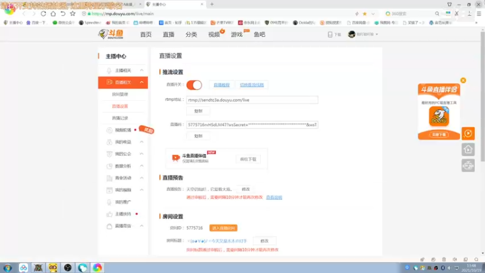Go to 首页 in the Douyu navigation
485x273 pixels.
coord(145,35)
